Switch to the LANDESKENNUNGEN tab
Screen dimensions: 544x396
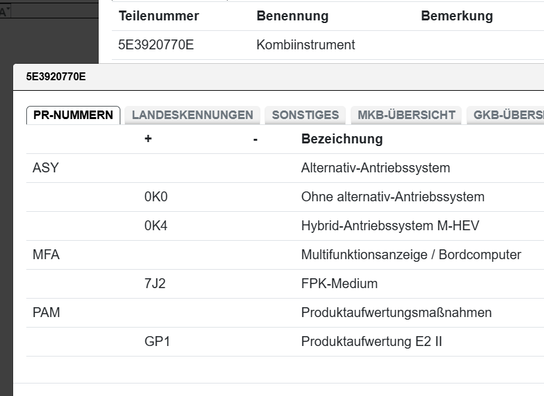[192, 115]
